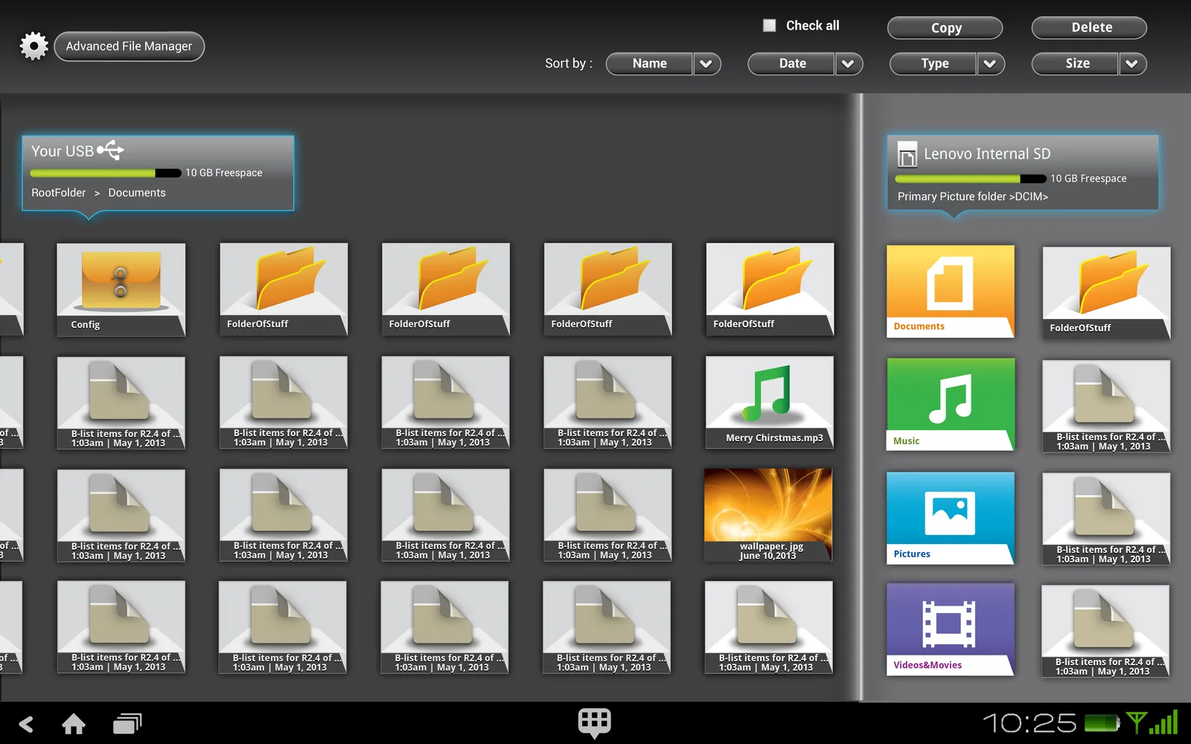Viewport: 1191px width, 744px height.
Task: Open B-list file right of Videos&Movies tile
Action: pyautogui.click(x=1105, y=632)
